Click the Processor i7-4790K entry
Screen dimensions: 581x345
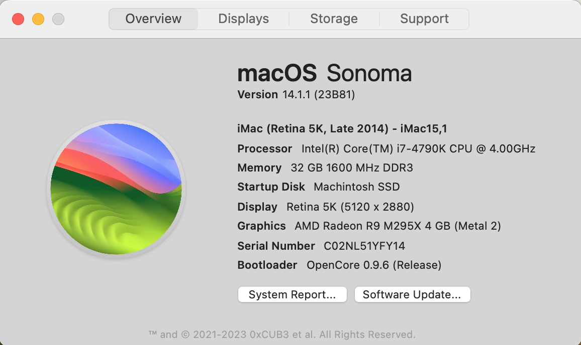click(x=386, y=149)
